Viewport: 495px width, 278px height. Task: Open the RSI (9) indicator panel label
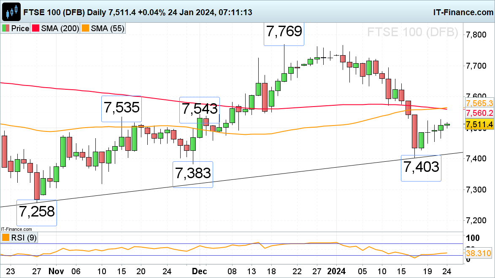pos(24,238)
